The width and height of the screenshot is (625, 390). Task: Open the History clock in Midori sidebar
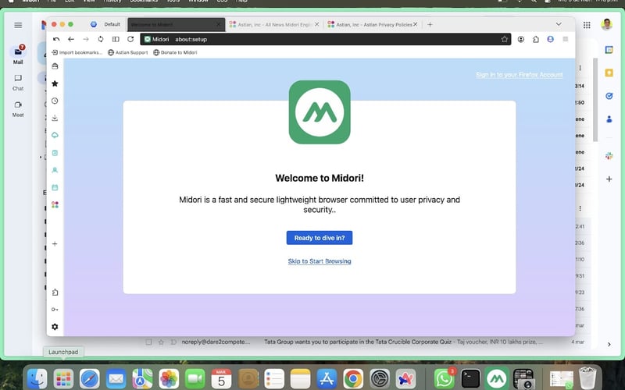point(55,101)
